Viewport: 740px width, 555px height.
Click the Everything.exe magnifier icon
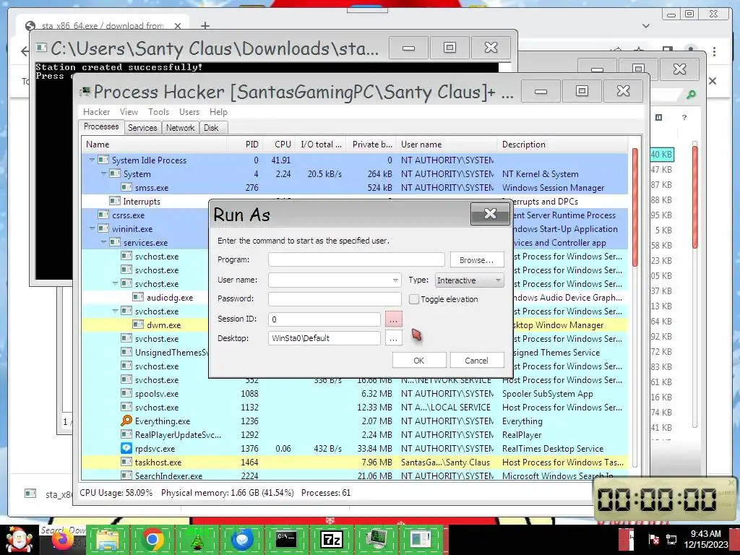[x=126, y=421]
